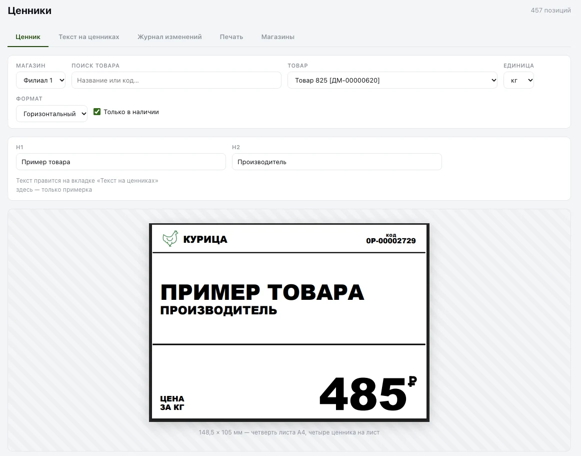The height and width of the screenshot is (456, 581).
Task: Click the H2 field containing «Производитель»
Action: 337,162
